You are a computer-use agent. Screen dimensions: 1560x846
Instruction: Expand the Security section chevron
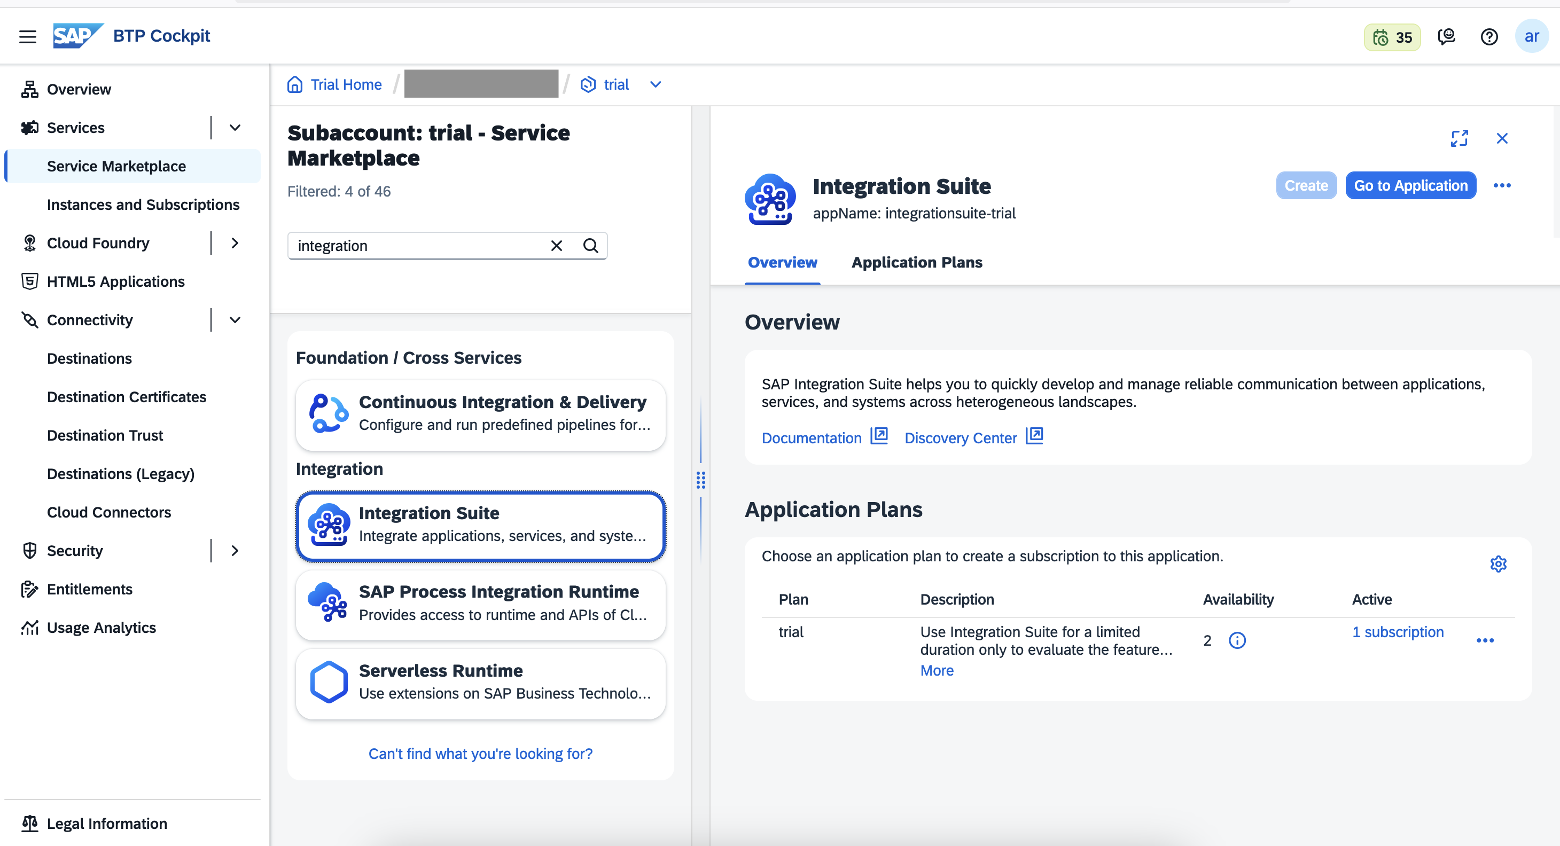coord(235,551)
